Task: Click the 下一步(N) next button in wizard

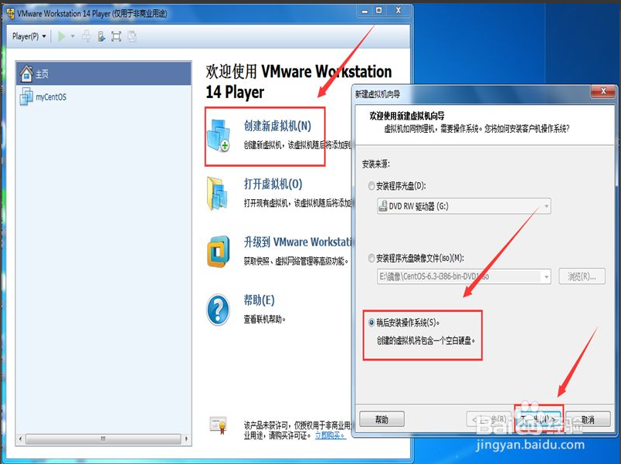Action: tap(538, 419)
